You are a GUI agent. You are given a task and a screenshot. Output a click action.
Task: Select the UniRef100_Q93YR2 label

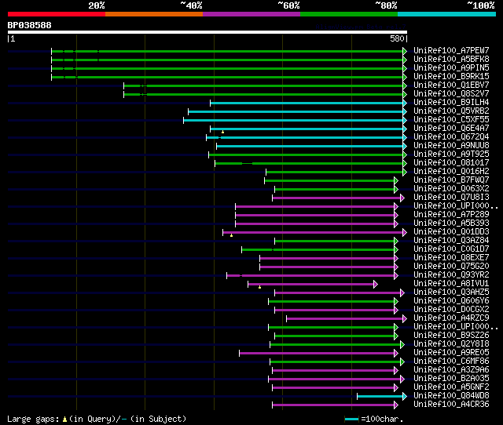point(451,275)
